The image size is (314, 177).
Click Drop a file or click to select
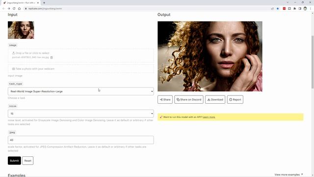32,53
